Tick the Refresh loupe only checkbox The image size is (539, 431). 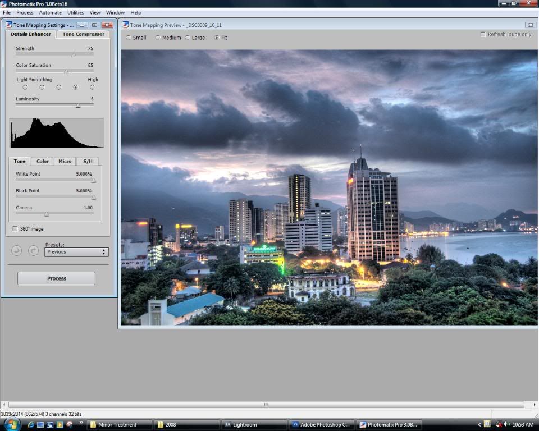pyautogui.click(x=483, y=34)
